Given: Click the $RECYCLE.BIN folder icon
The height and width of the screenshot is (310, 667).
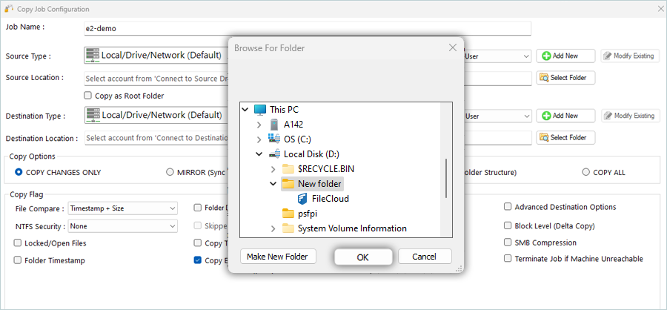Looking at the screenshot, I should coord(288,168).
